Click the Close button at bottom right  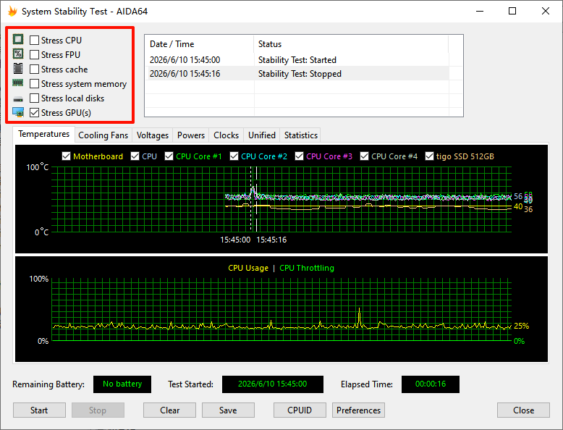coord(523,410)
